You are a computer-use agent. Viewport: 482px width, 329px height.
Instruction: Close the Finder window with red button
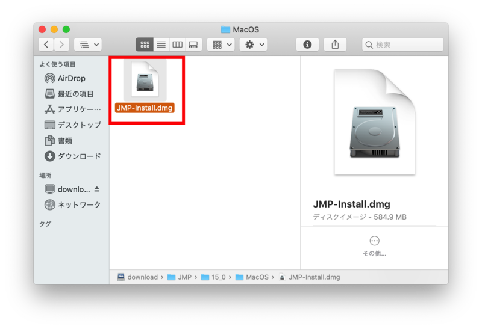42,29
